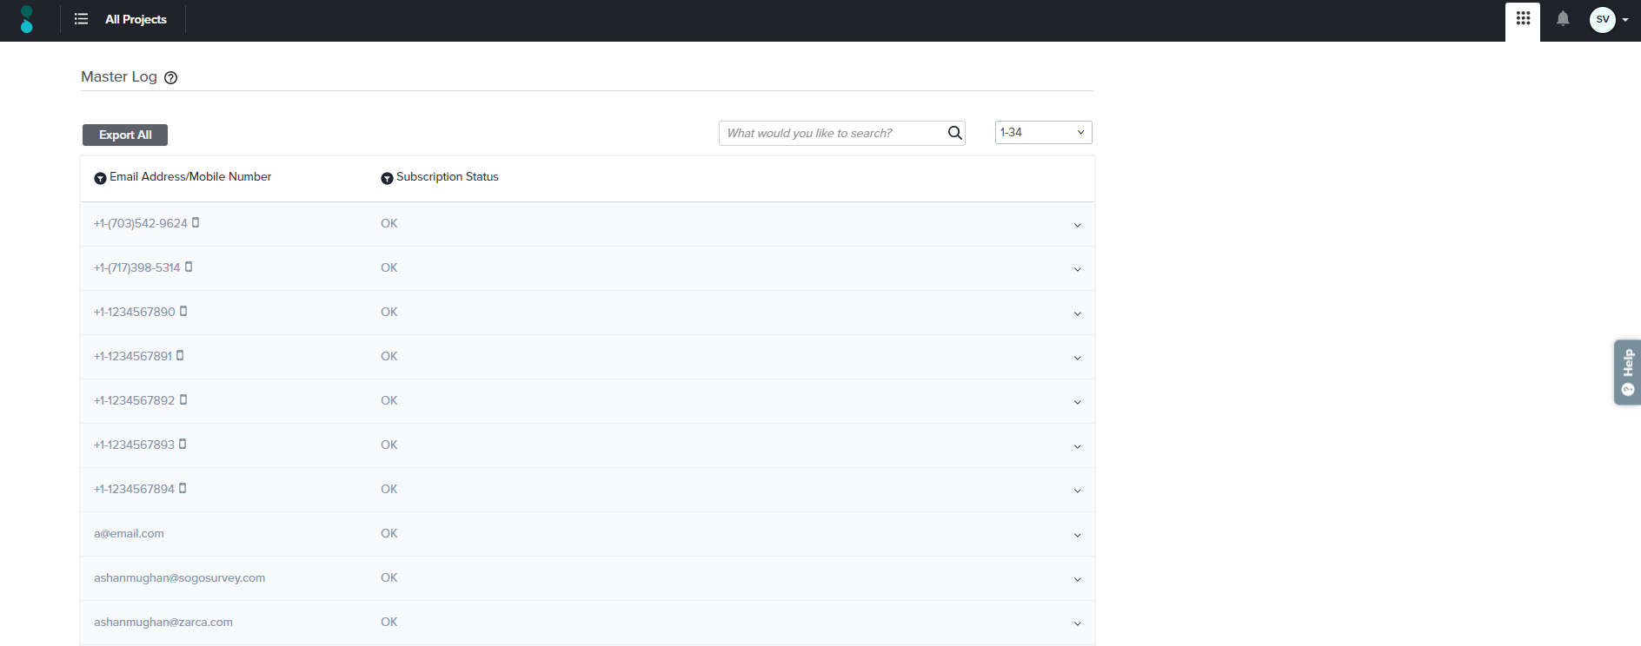The image size is (1641, 646).
Task: Expand the ashanmughan@zarca.com row
Action: tap(1077, 623)
